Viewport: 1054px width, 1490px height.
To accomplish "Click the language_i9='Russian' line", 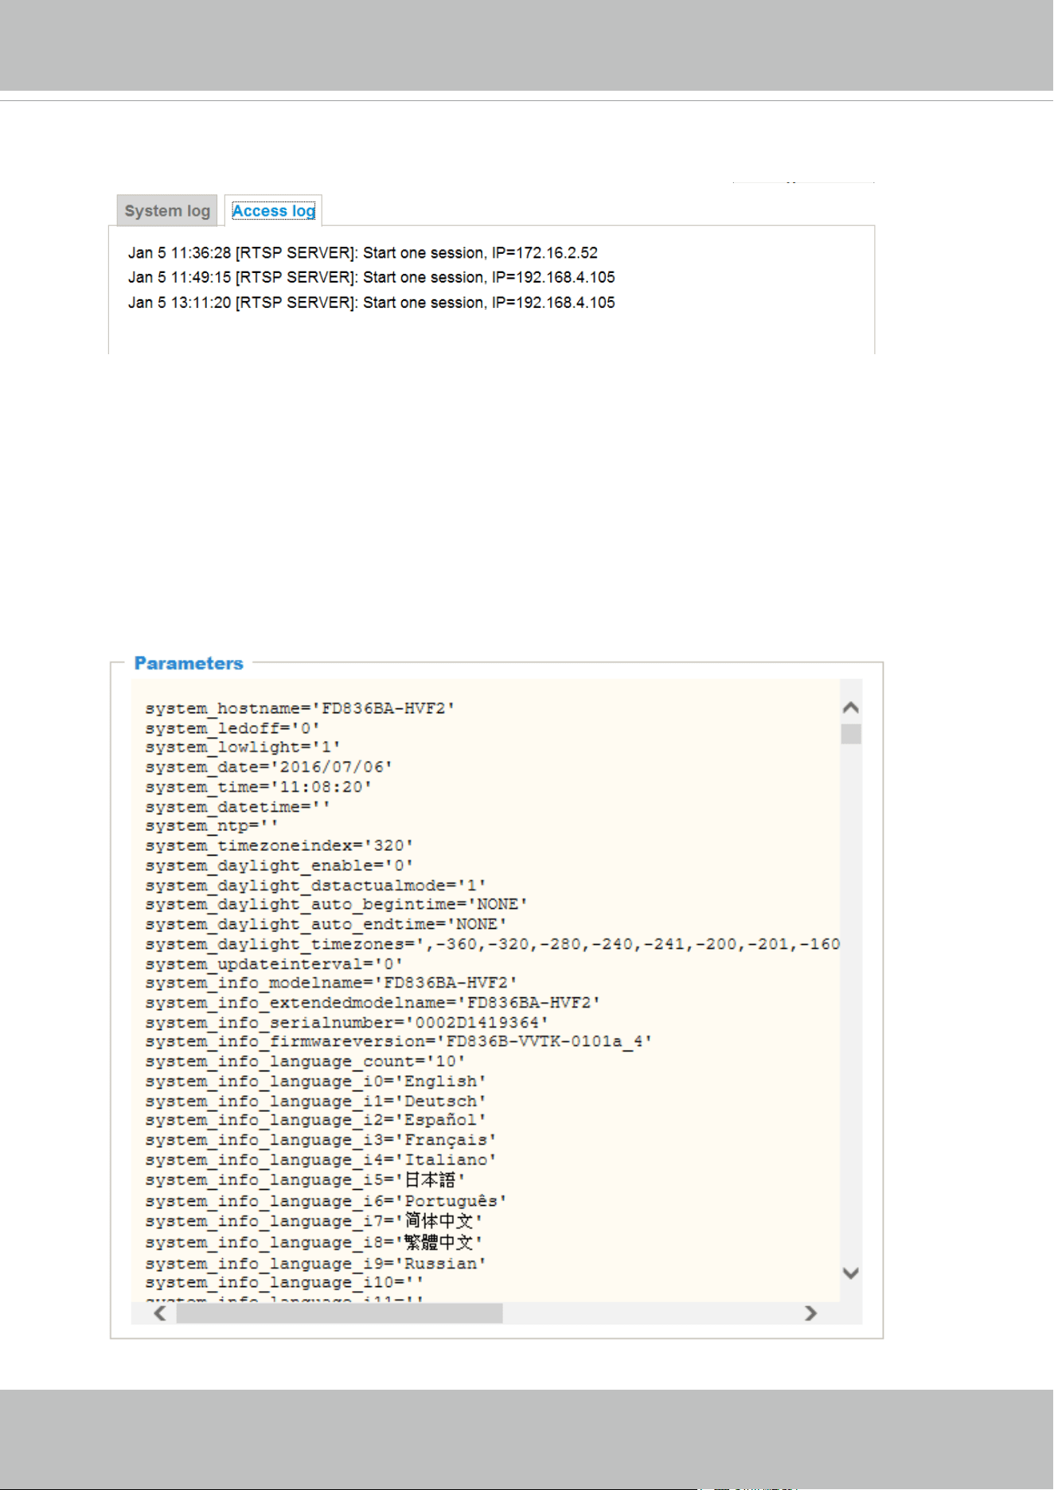I will click(x=316, y=1264).
